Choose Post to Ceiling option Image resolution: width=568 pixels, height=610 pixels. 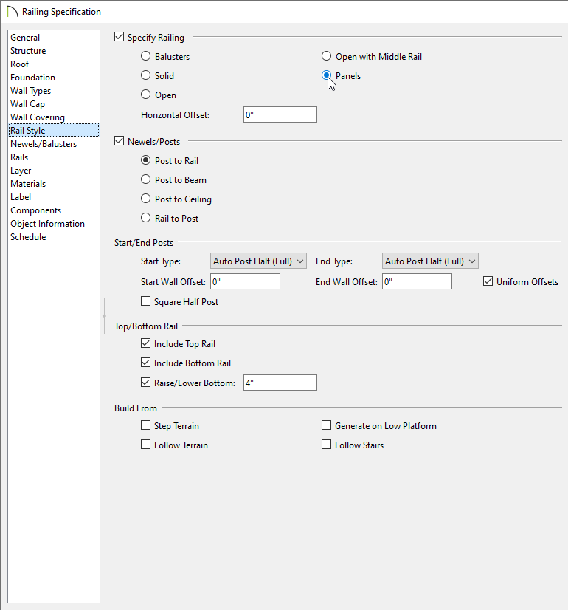146,199
